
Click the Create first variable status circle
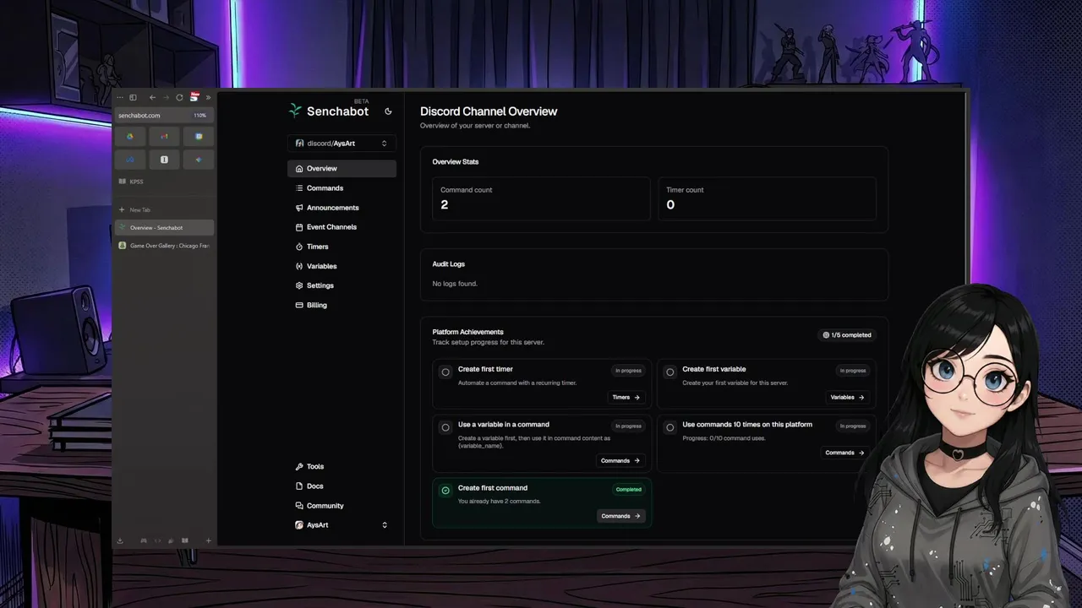[x=670, y=372]
